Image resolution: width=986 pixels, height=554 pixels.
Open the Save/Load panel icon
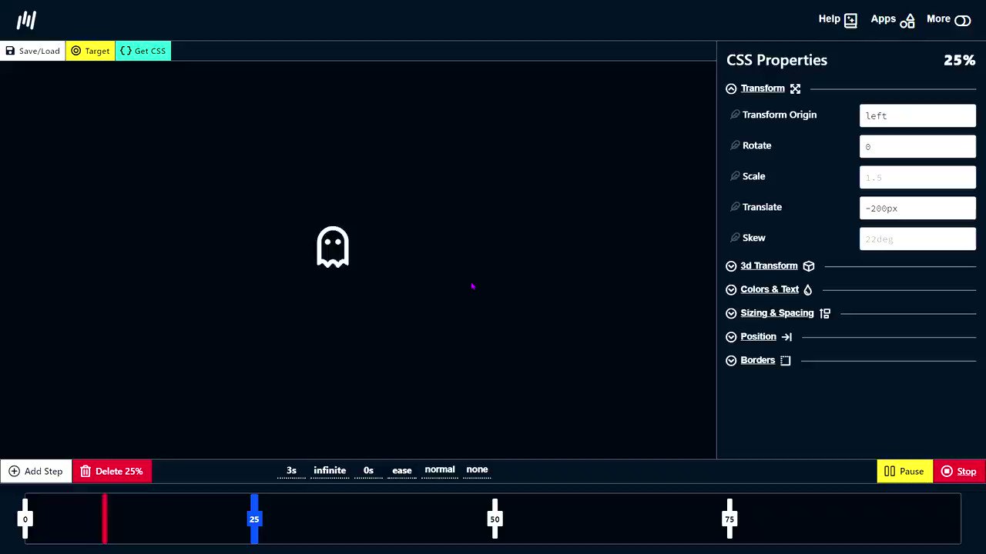[10, 51]
